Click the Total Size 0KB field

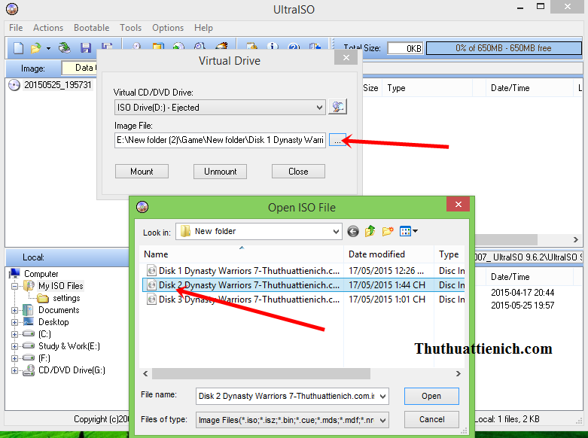[405, 48]
